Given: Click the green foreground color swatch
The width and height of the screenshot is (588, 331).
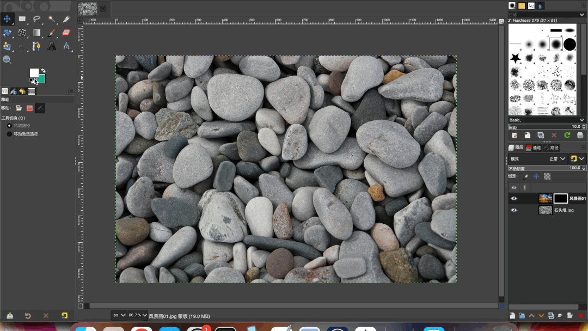Looking at the screenshot, I should point(41,79).
